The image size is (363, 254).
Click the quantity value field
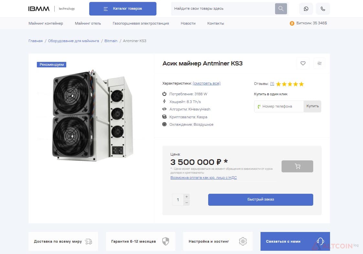click(178, 200)
